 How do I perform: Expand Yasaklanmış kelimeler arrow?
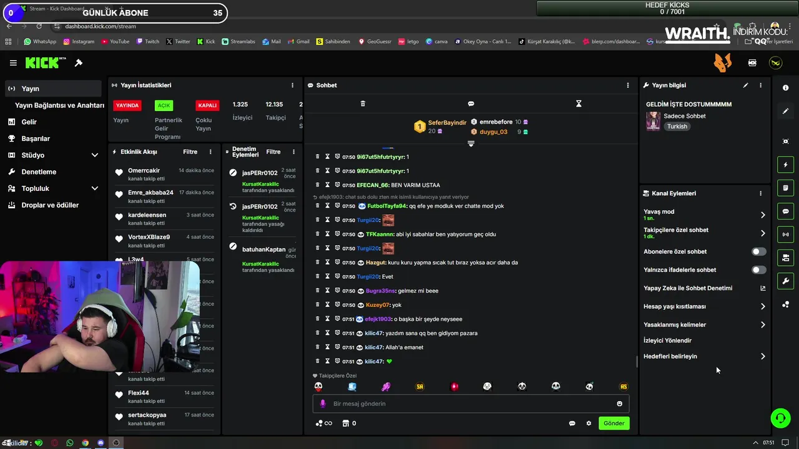(x=763, y=325)
